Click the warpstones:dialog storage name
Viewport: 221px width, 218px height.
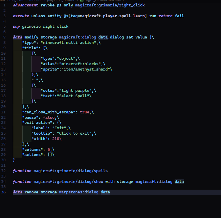coord(79,192)
